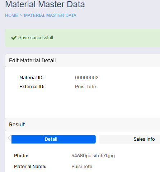Click the green success alert banner

[x=83, y=37]
